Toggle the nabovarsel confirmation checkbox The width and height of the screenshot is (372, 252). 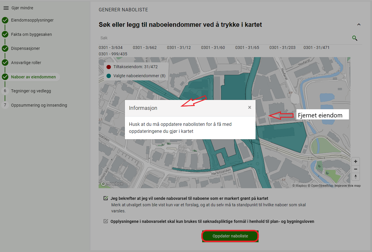tap(106, 198)
